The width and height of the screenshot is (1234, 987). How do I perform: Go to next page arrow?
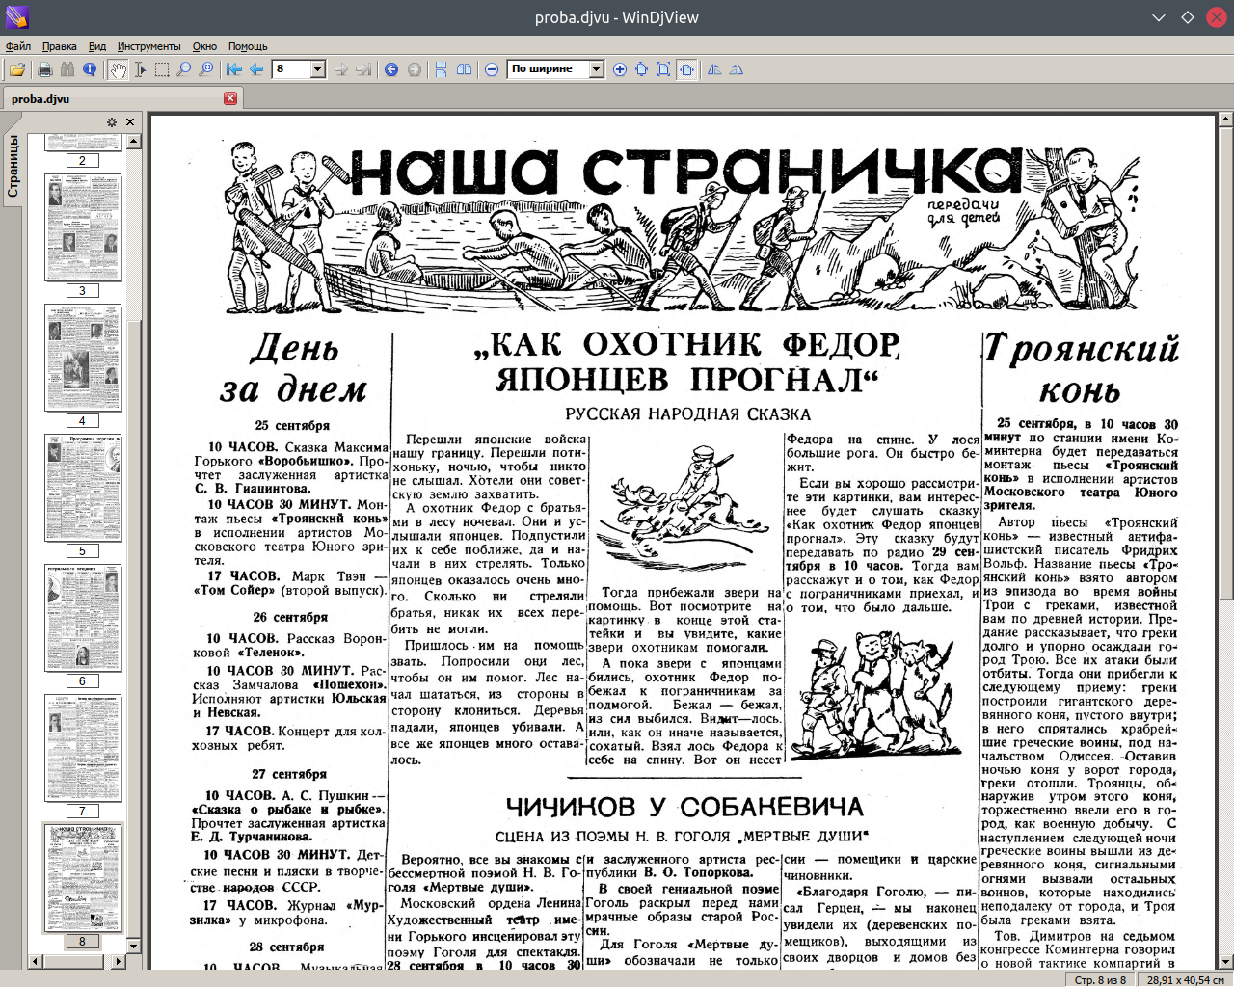click(340, 69)
